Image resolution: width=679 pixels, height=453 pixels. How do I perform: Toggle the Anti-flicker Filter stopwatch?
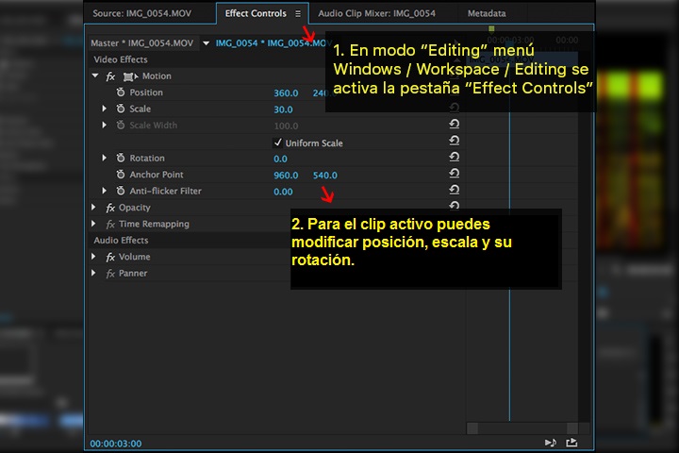pyautogui.click(x=121, y=192)
